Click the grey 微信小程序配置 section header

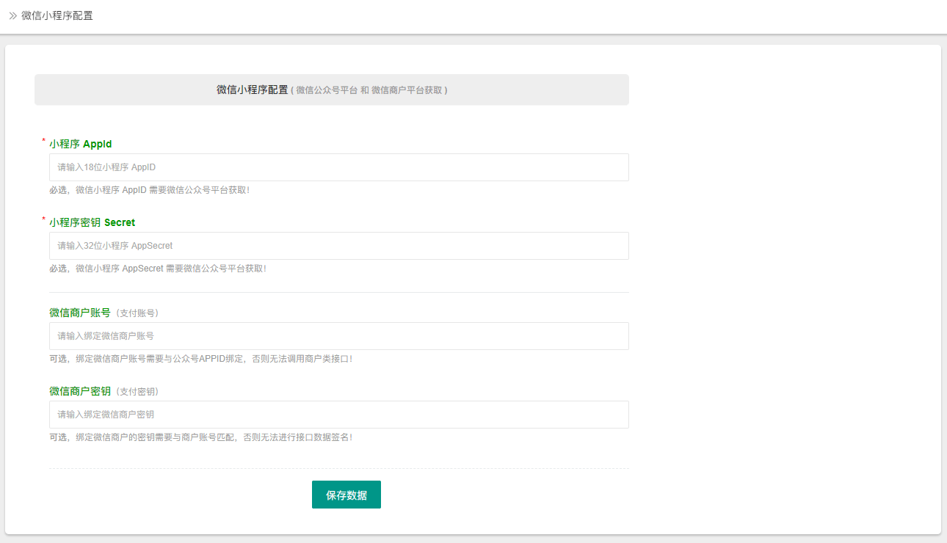coord(332,90)
